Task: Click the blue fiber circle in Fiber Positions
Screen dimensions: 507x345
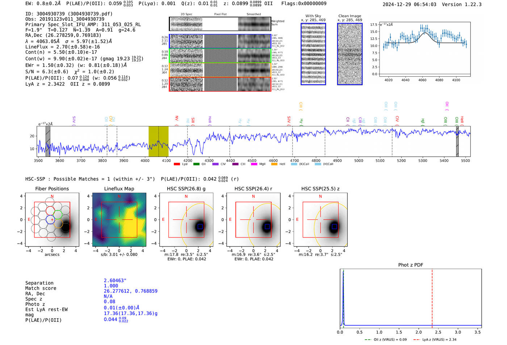Action: (50, 220)
